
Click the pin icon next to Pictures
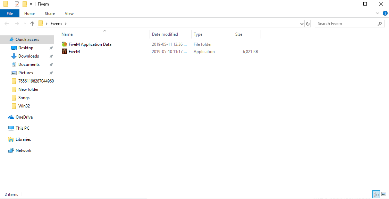click(51, 73)
